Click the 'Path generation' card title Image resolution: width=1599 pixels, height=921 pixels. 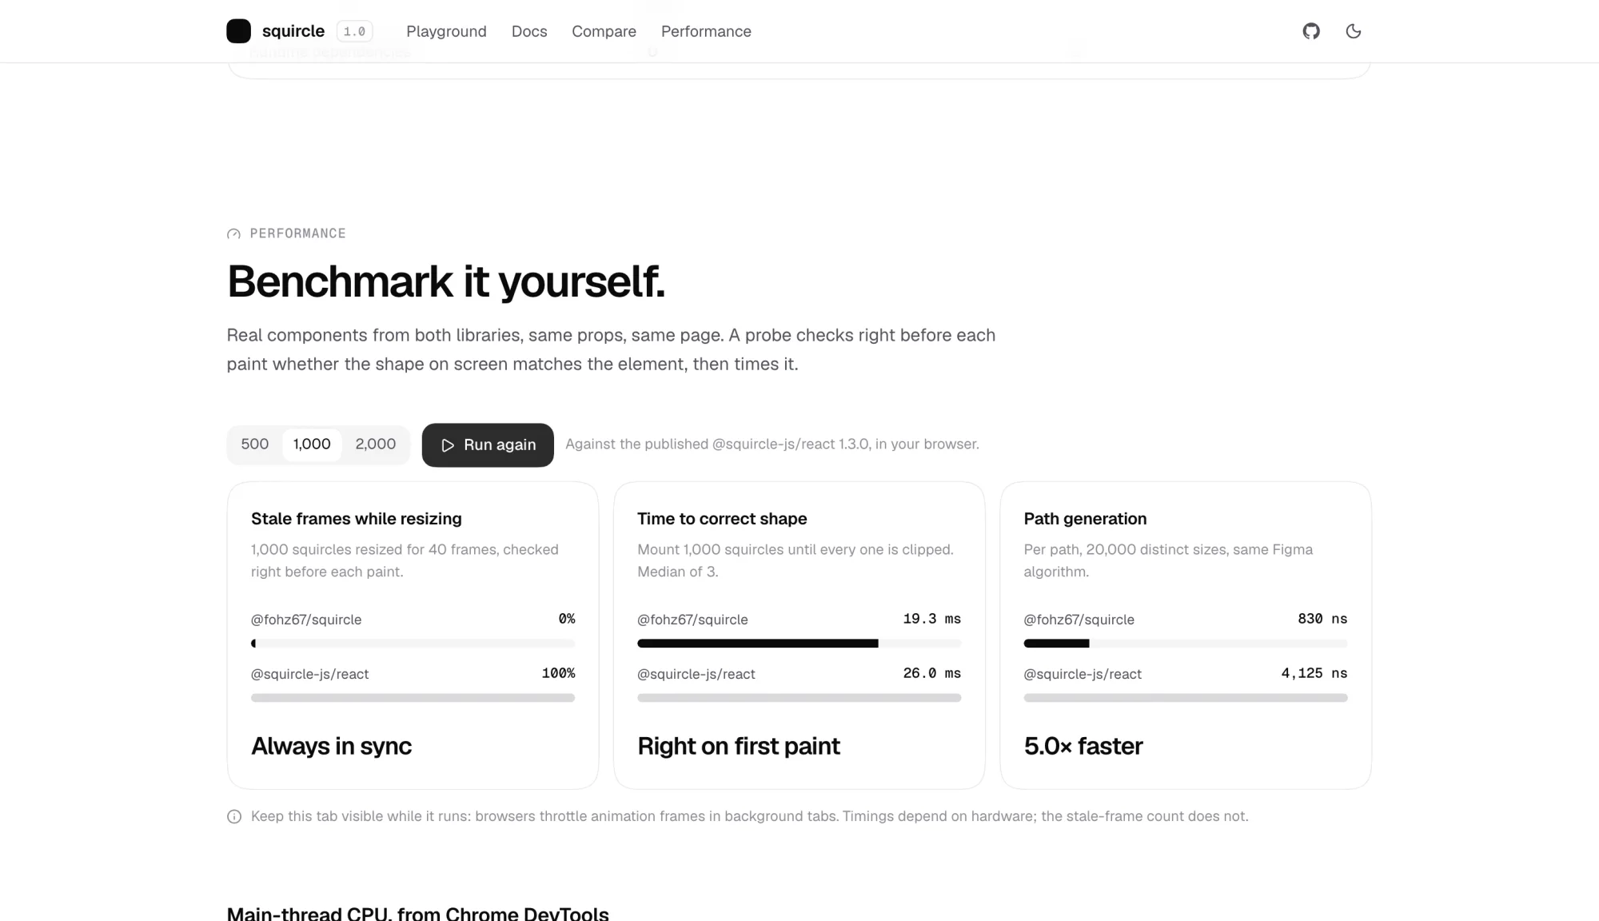[x=1085, y=519]
